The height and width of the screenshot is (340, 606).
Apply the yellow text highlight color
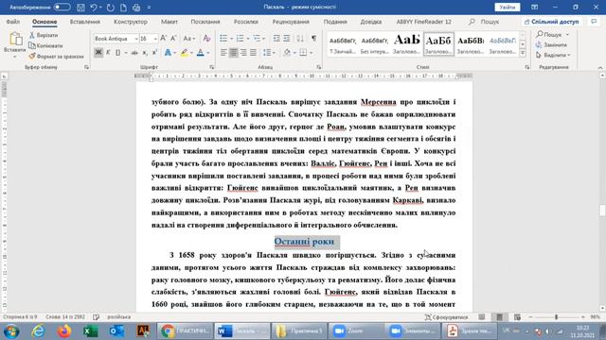click(x=184, y=53)
